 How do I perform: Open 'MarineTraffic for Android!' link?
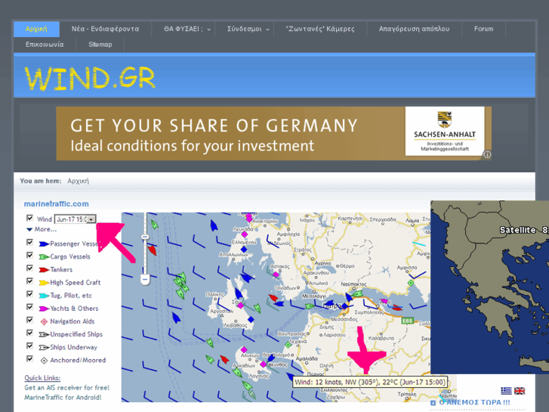pyautogui.click(x=63, y=398)
